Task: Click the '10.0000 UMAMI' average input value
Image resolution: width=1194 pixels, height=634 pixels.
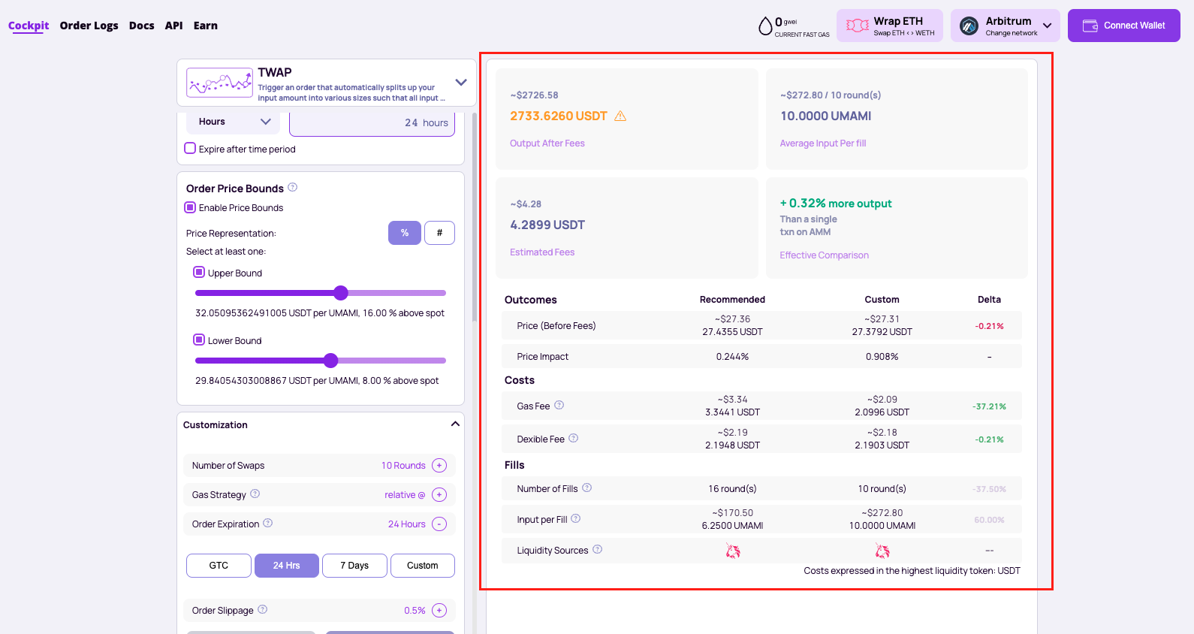Action: 826,116
